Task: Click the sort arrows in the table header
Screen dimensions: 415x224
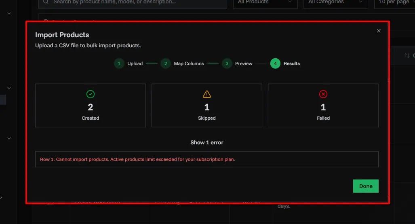Action: tap(407, 55)
